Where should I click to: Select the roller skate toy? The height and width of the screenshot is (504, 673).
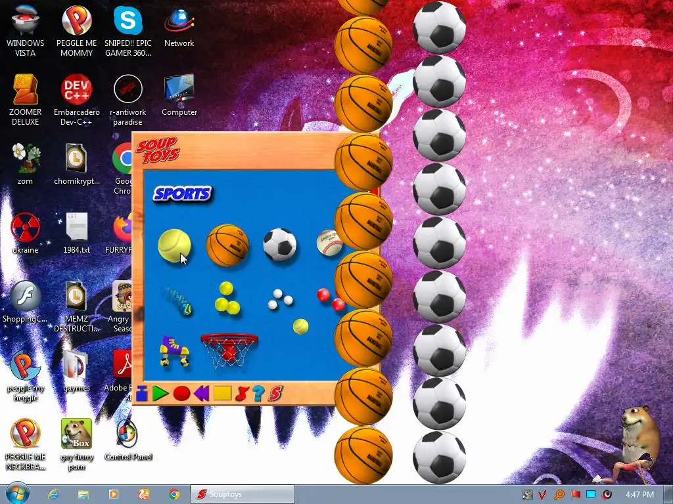174,352
